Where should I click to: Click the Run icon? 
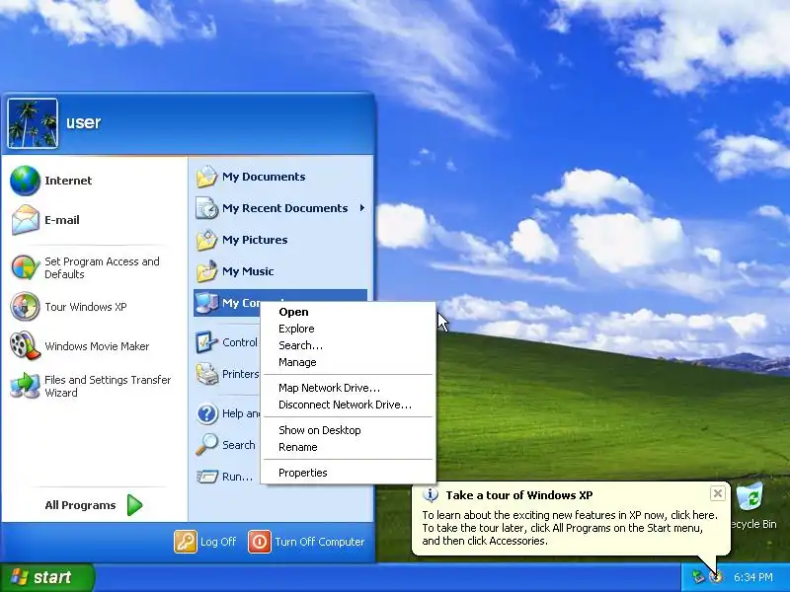tap(206, 477)
